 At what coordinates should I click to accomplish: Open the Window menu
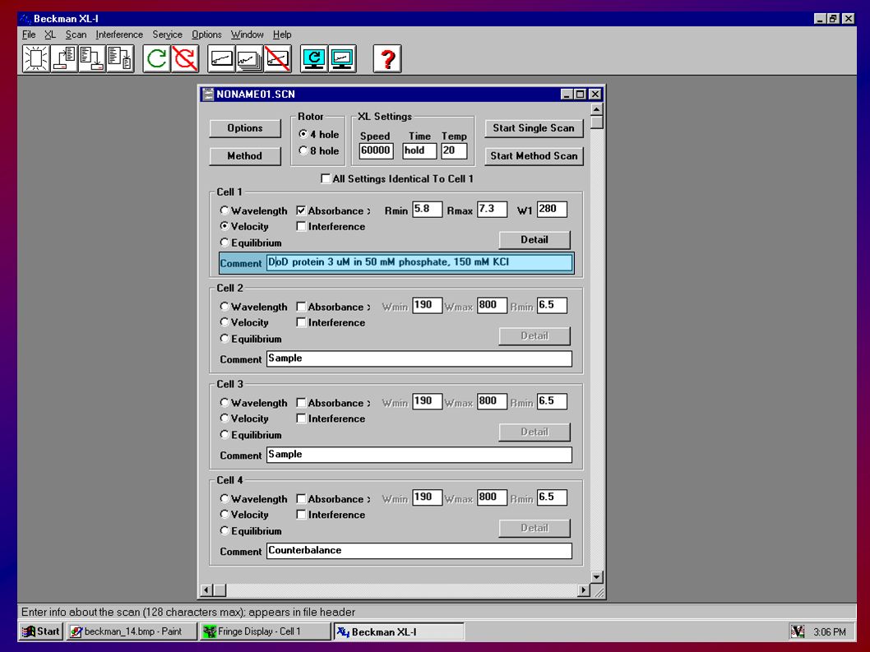247,35
